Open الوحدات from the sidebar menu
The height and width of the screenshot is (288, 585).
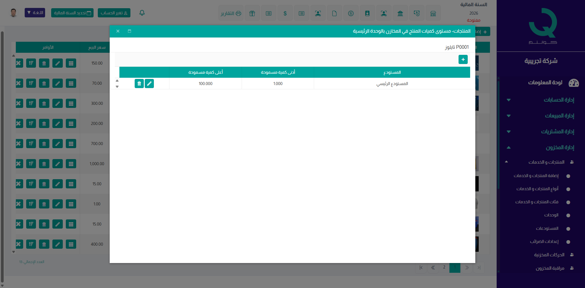[551, 215]
